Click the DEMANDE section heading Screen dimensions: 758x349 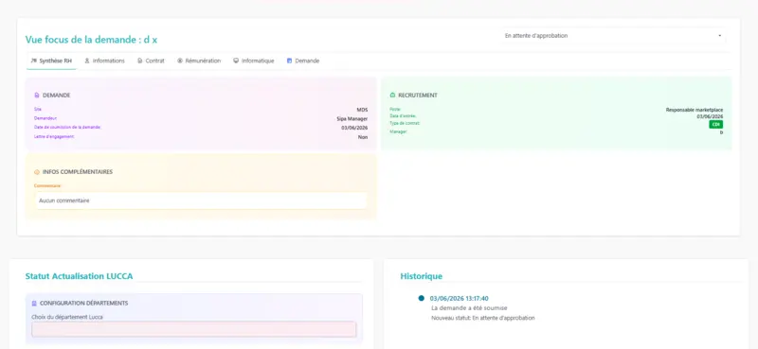[57, 96]
